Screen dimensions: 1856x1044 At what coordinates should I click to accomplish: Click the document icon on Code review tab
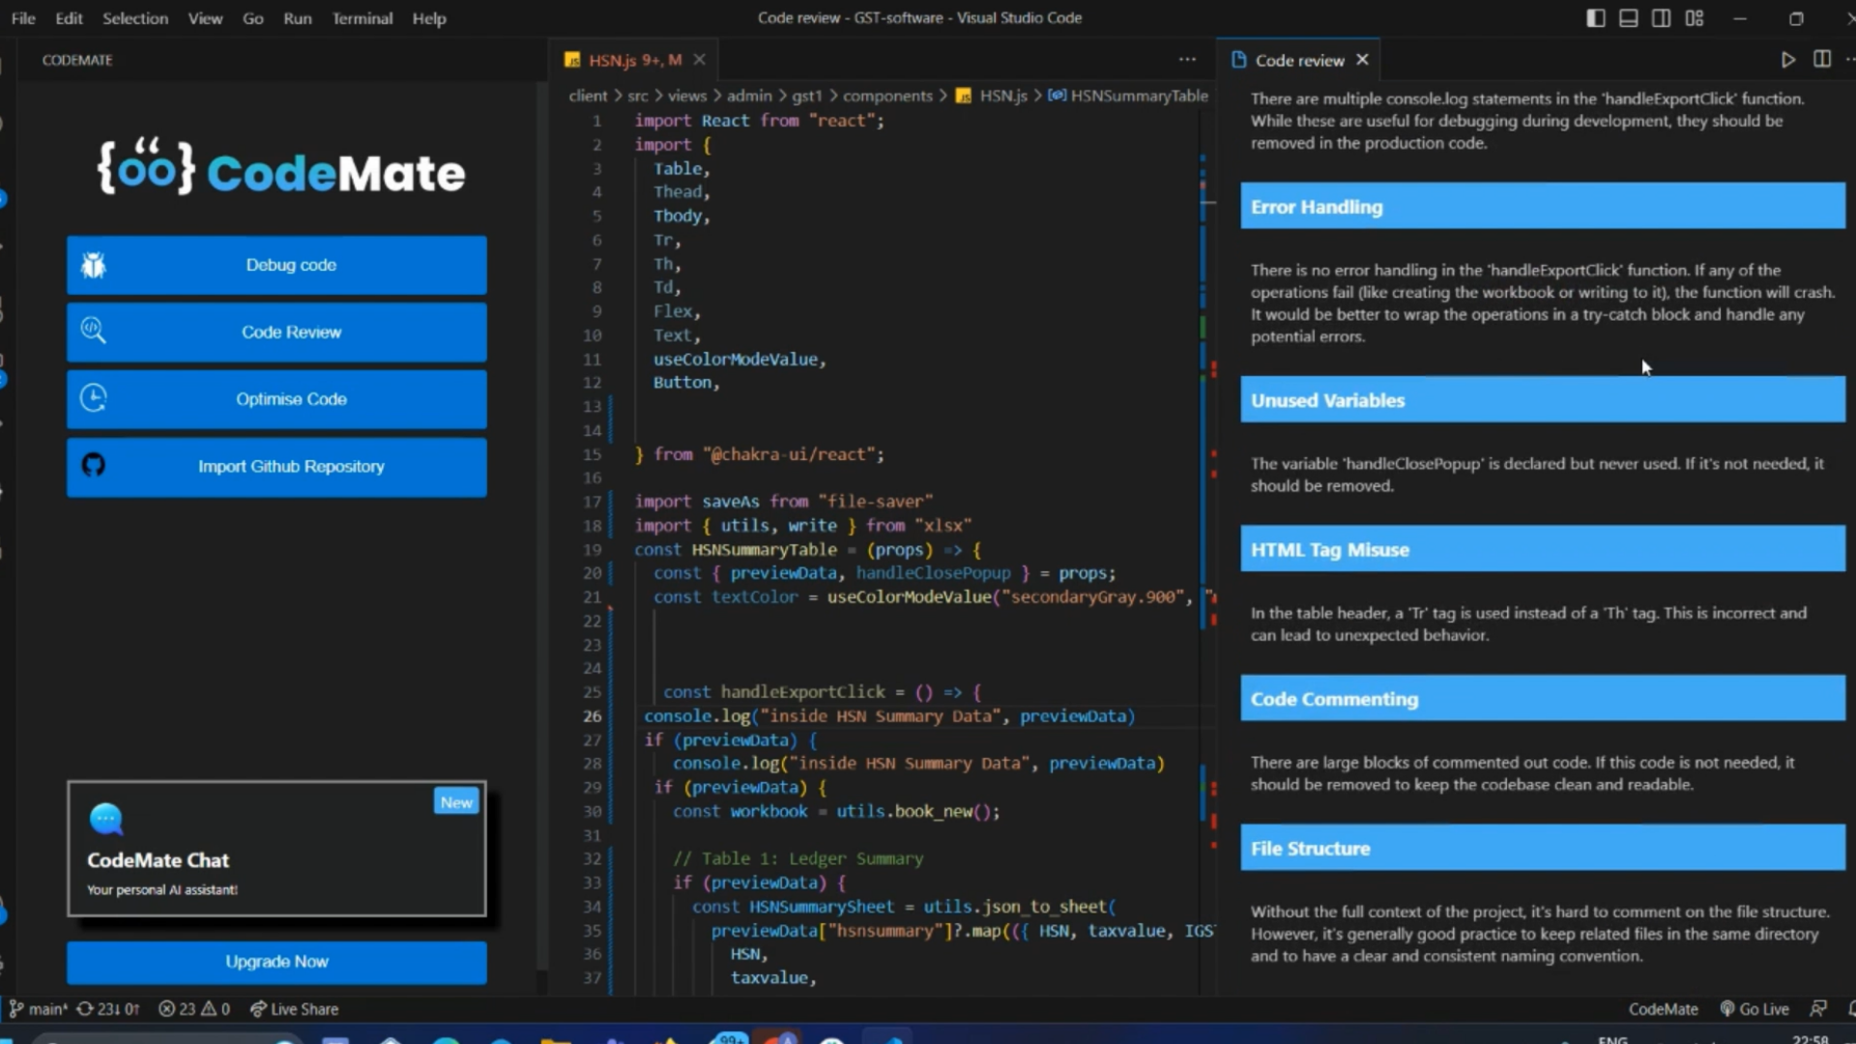(1238, 60)
